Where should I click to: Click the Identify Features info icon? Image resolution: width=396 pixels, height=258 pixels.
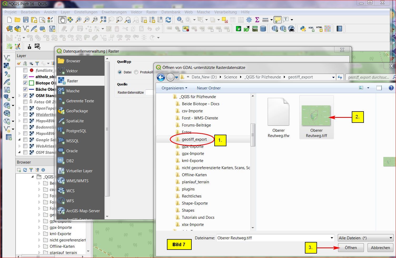[x=180, y=20]
